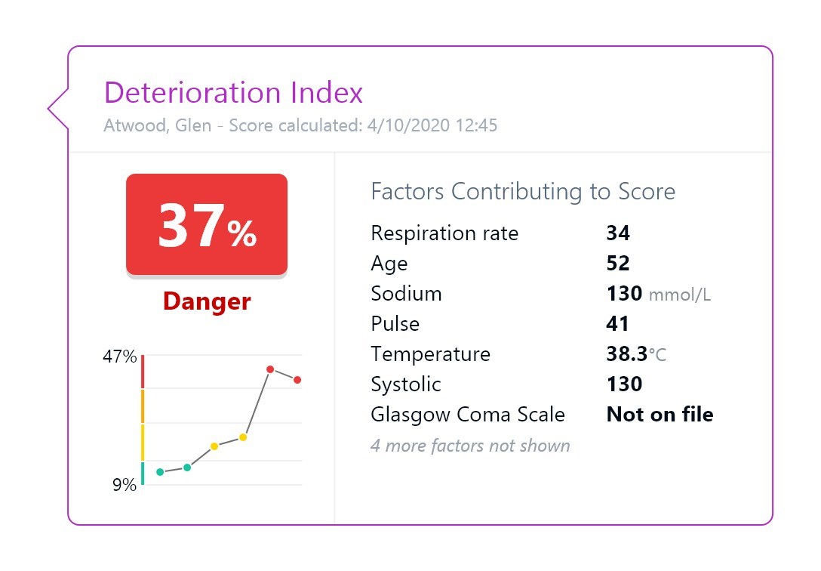Click the Pulse value 41
Image resolution: width=821 pixels, height=571 pixels.
617,324
